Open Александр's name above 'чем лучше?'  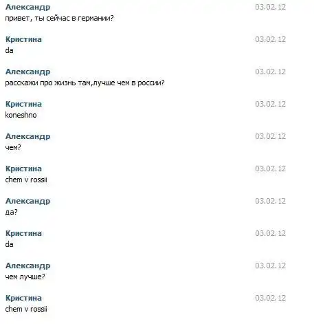[27, 266]
